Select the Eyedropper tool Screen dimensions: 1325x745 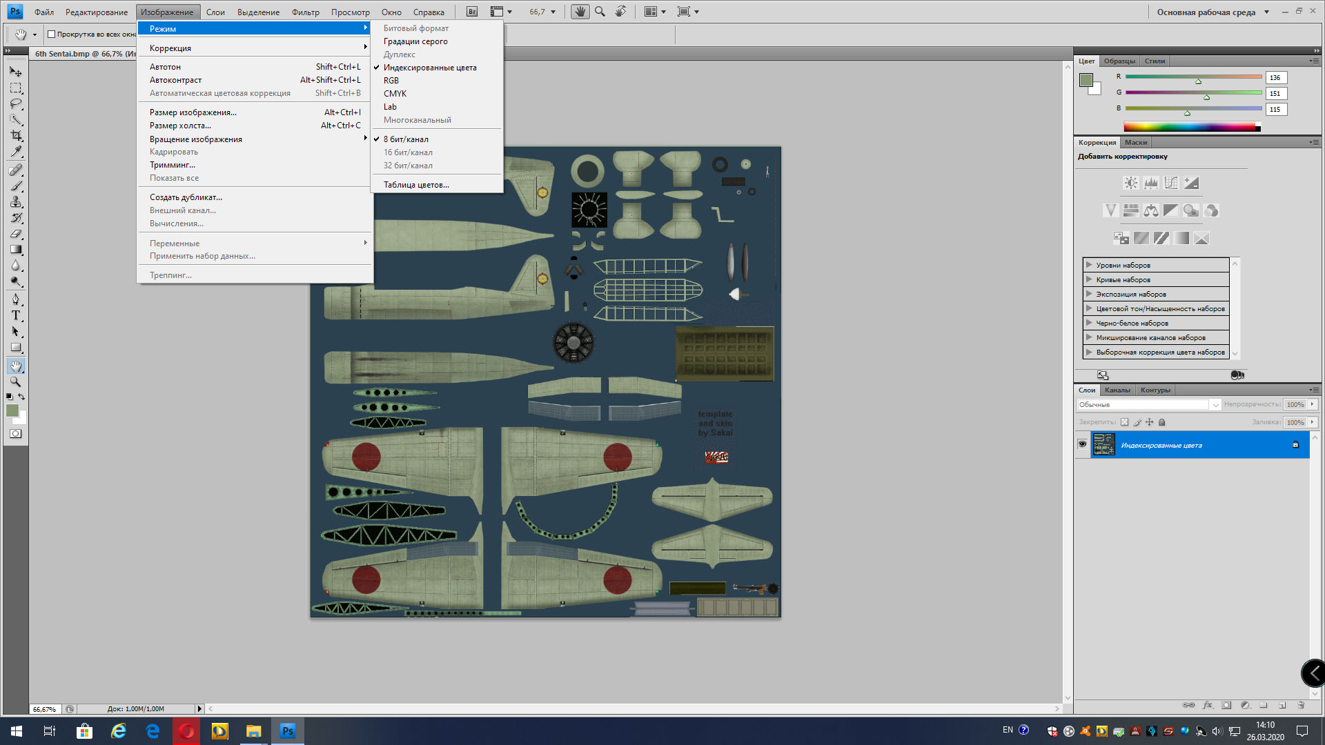(x=16, y=152)
